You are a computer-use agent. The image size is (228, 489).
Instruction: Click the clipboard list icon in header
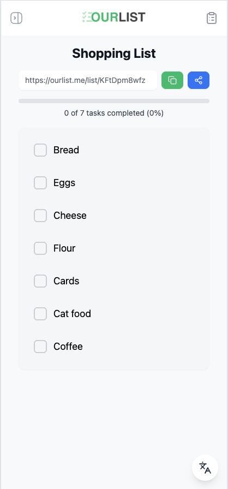click(x=212, y=18)
